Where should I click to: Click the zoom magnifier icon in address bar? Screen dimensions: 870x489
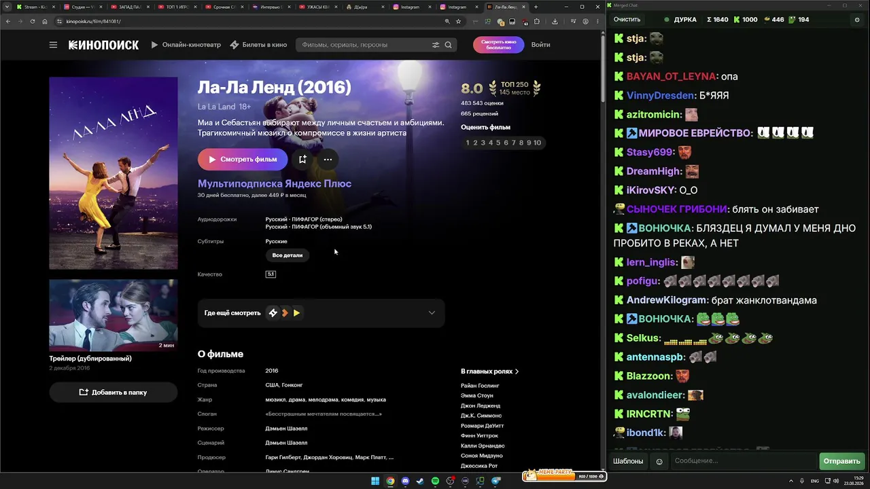[447, 21]
